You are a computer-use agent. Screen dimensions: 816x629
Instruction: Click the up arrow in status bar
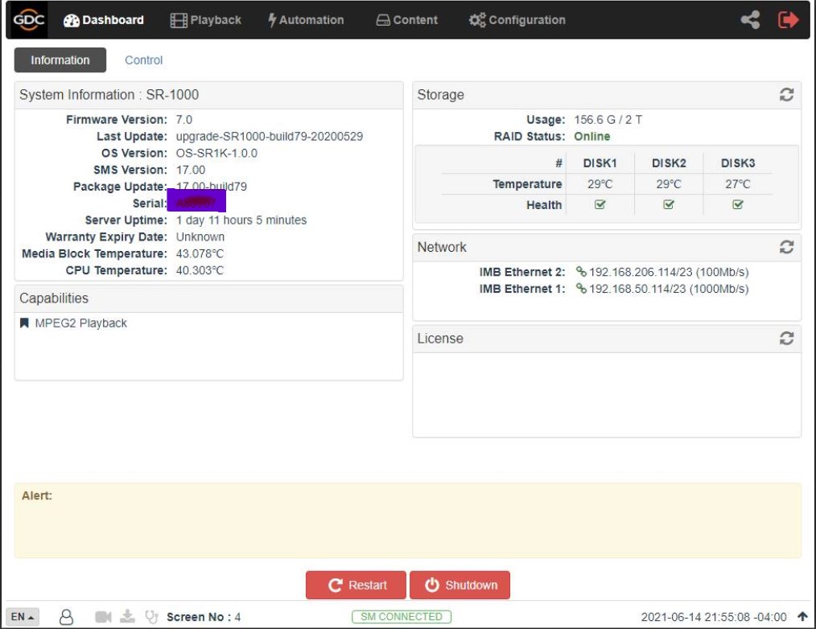pyautogui.click(x=802, y=616)
